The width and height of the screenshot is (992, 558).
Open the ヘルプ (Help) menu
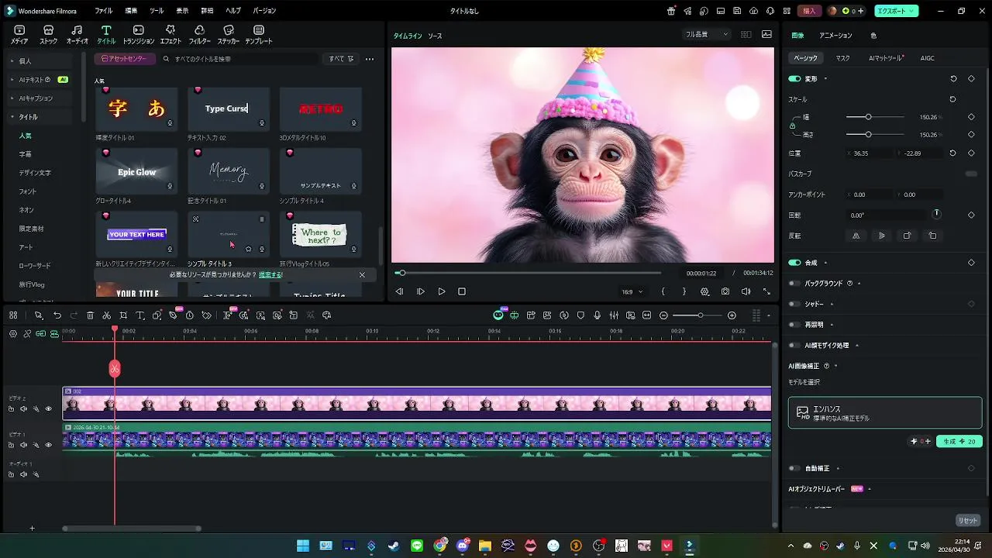(x=232, y=11)
